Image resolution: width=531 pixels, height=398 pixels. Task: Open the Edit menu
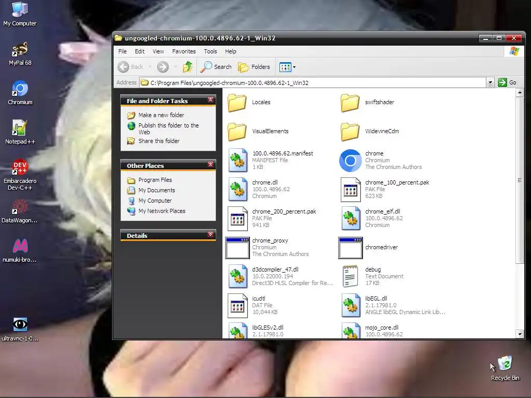point(139,51)
